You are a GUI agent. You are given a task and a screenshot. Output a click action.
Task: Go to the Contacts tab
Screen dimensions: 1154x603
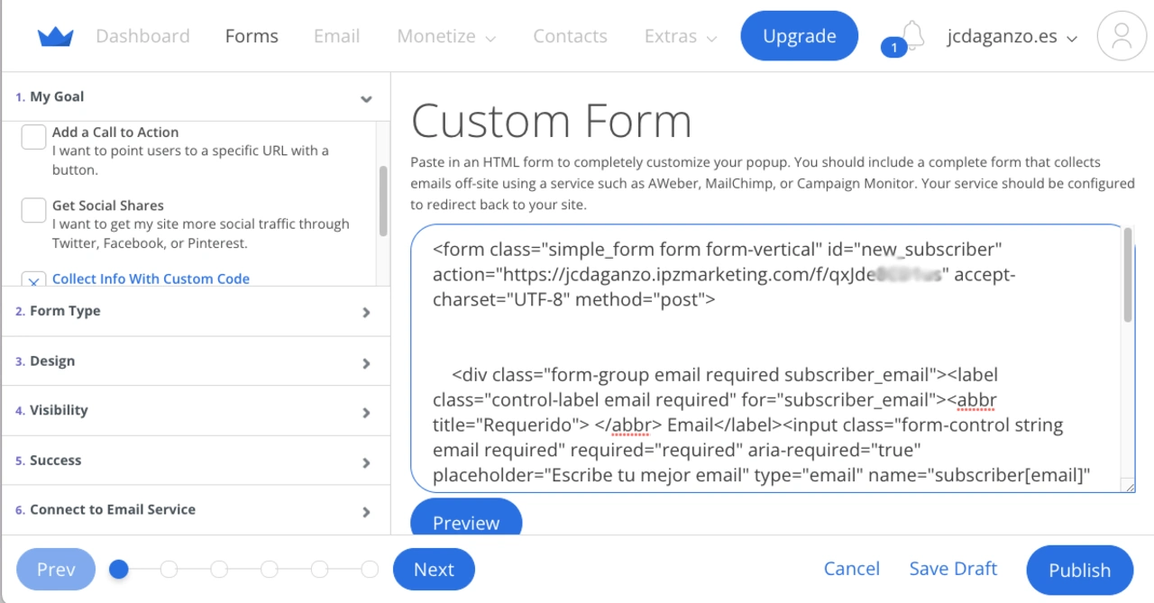pos(570,36)
